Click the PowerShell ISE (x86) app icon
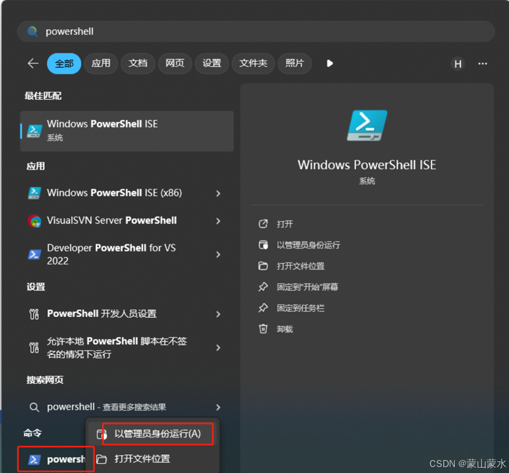Screen dimensions: 509x473 click(34, 193)
